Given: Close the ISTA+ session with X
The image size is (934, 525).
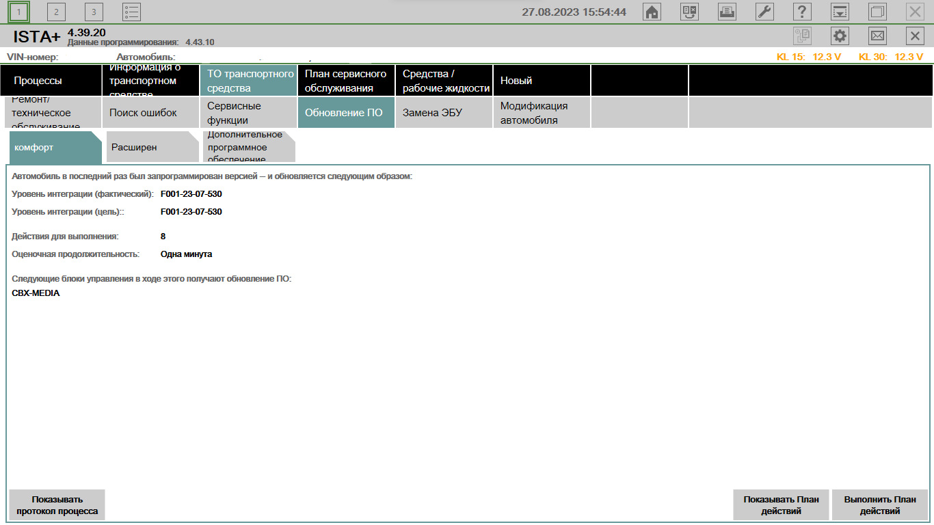Looking at the screenshot, I should point(915,36).
